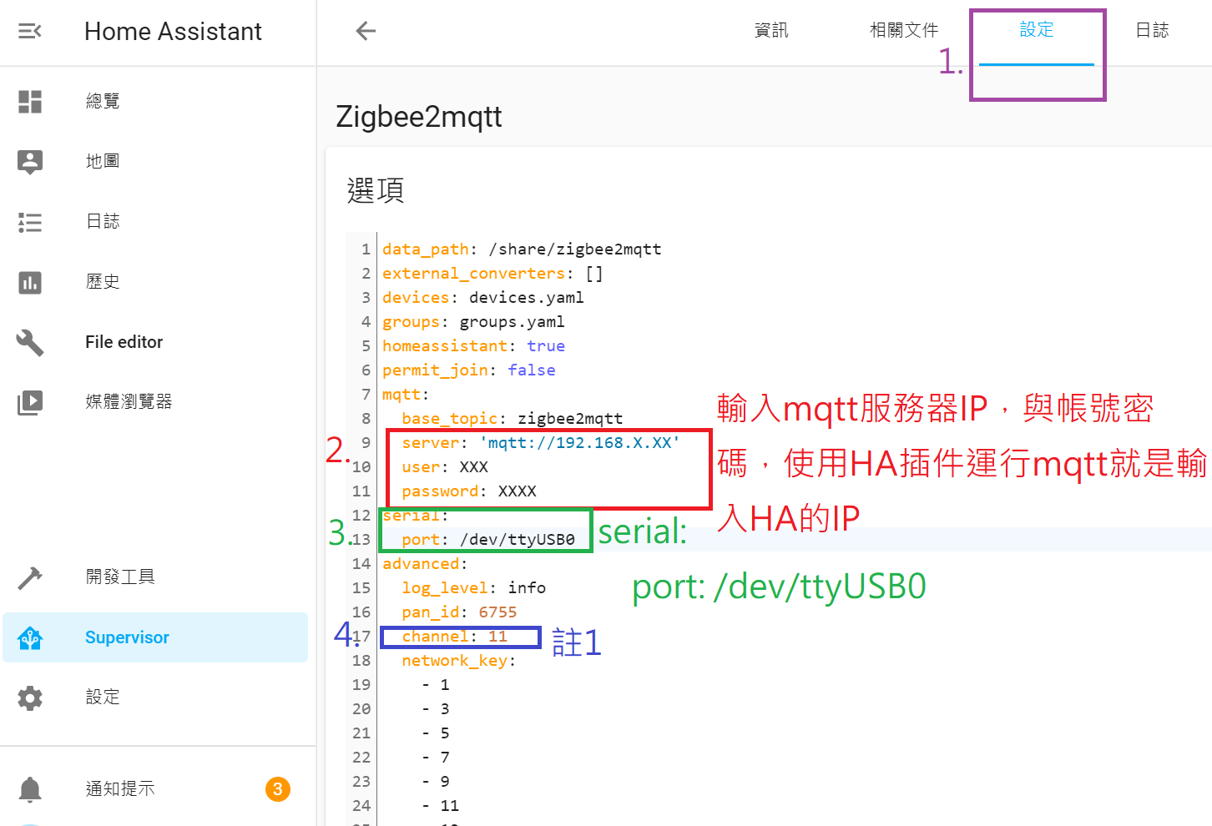The height and width of the screenshot is (826, 1212).
Task: Open 開發工具 in the sidebar
Action: click(x=120, y=577)
